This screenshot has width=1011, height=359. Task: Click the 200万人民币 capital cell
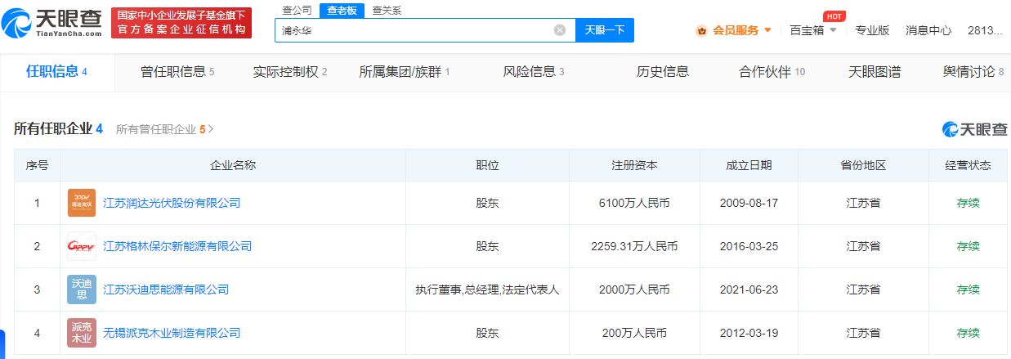coord(634,333)
